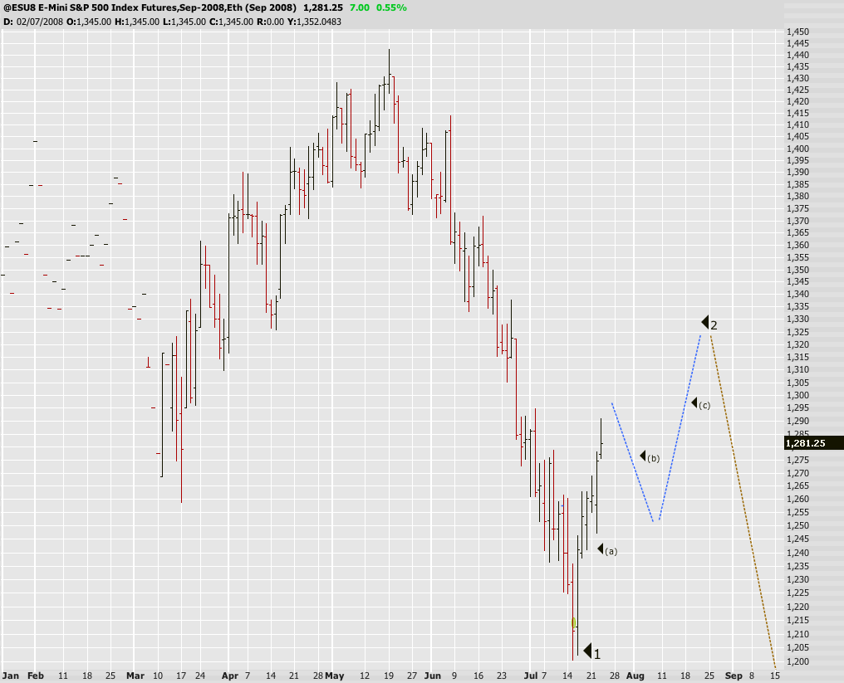Click the green marker near the 1,215 low
The image size is (844, 683).
coord(573,622)
